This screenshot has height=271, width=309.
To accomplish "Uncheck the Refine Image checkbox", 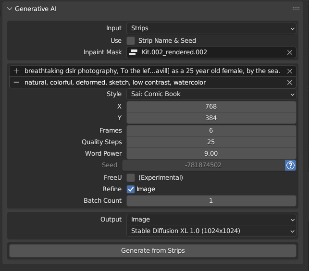I will (x=131, y=189).
